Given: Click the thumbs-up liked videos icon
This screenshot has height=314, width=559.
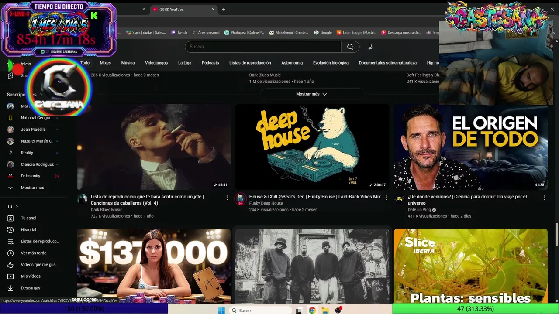Looking at the screenshot, I should coord(10,265).
